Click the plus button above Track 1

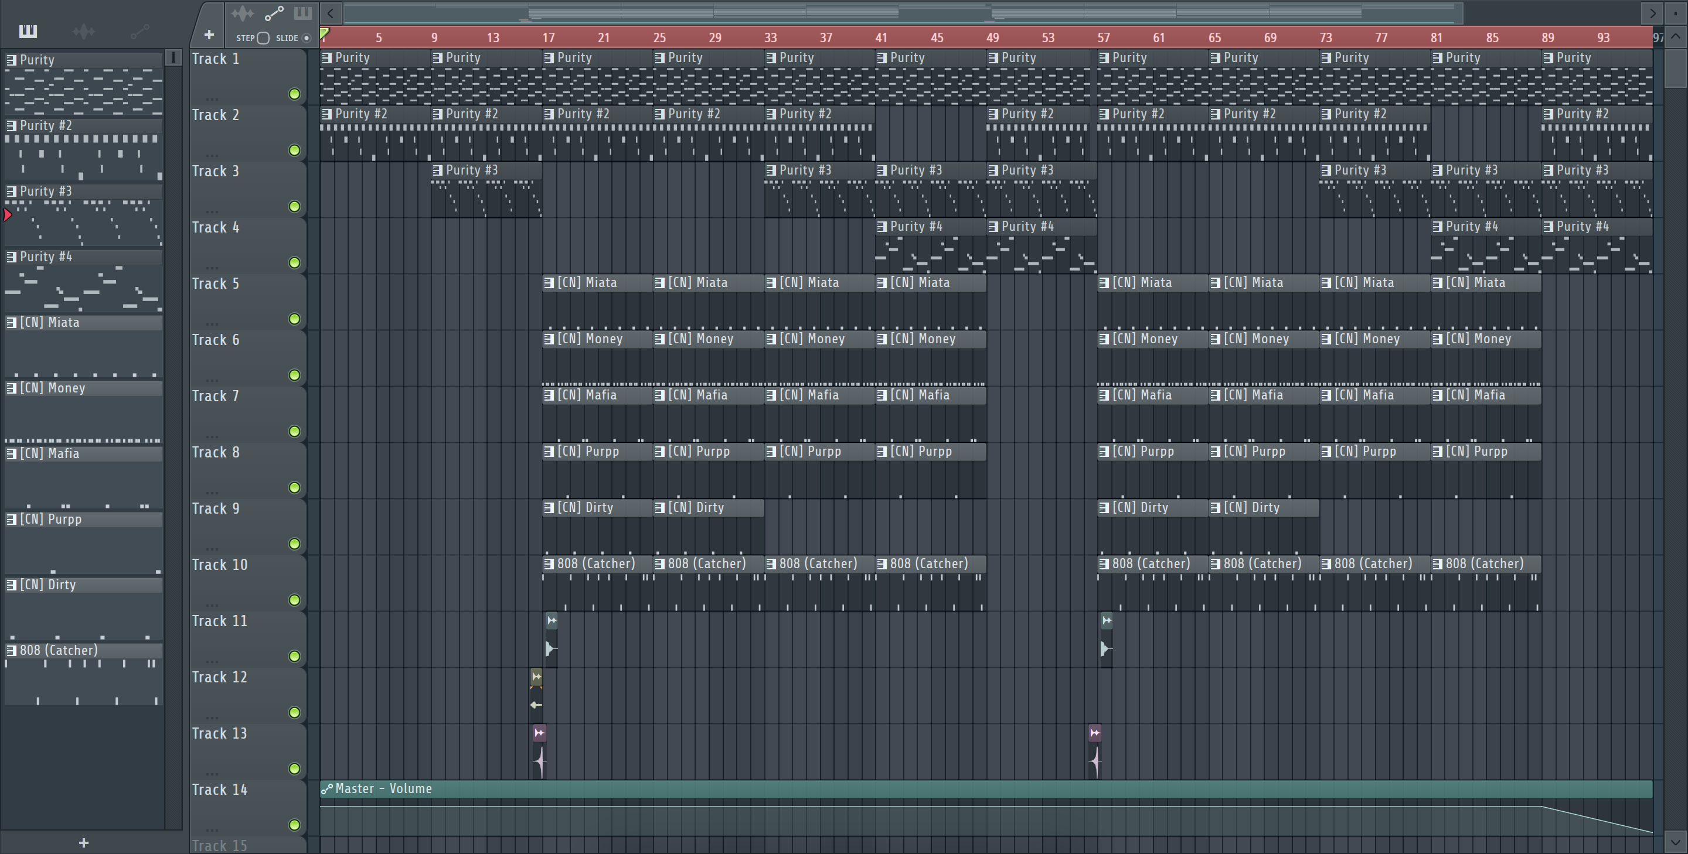209,34
